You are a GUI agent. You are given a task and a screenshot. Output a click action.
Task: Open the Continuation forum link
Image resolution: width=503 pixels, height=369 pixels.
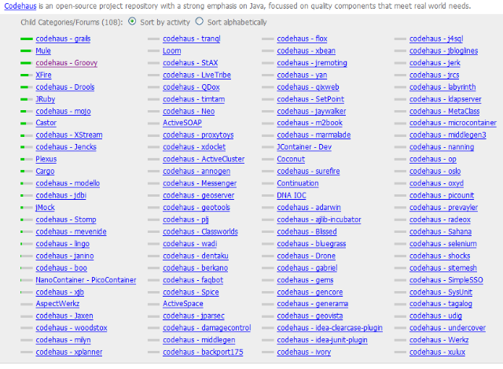[x=298, y=183]
